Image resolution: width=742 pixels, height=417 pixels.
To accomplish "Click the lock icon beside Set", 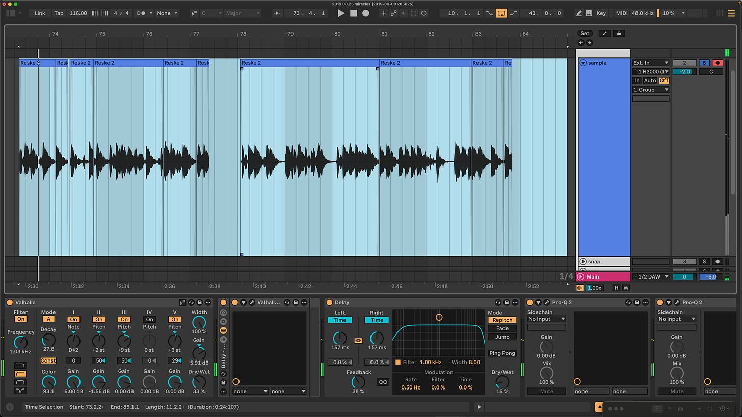I will pyautogui.click(x=619, y=33).
